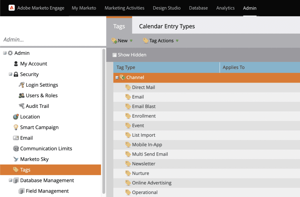Switch to the Tags tab
The width and height of the screenshot is (300, 197).
point(119,26)
